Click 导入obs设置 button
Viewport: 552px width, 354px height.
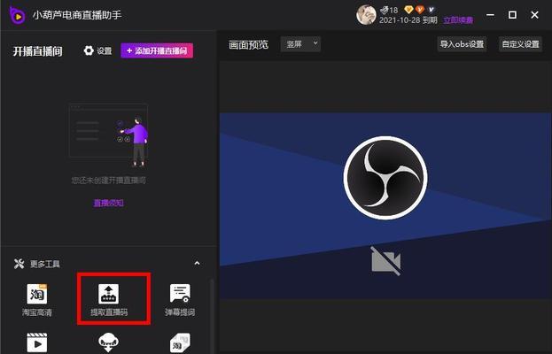click(462, 44)
